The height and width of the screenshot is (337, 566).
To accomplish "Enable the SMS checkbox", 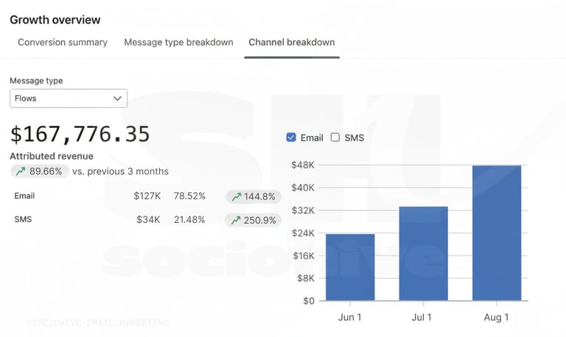I will [x=335, y=138].
